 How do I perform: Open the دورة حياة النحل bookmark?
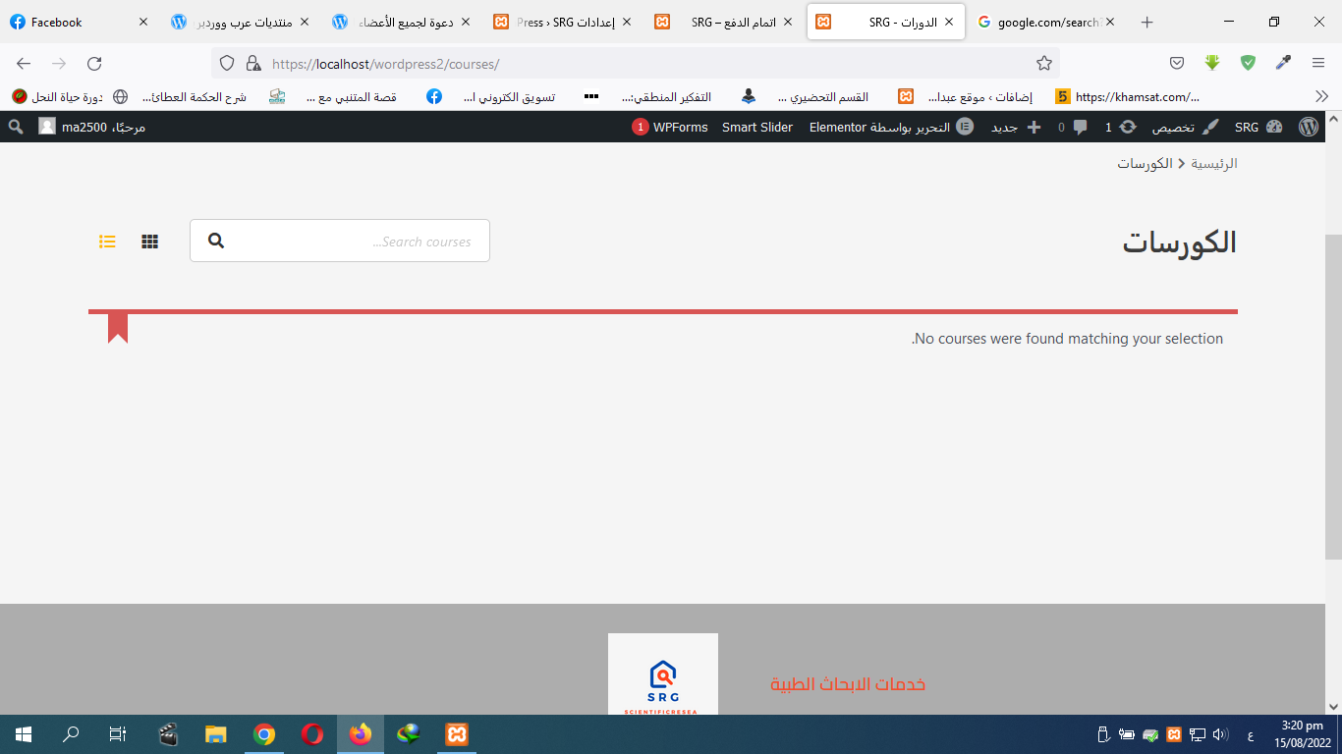[57, 96]
